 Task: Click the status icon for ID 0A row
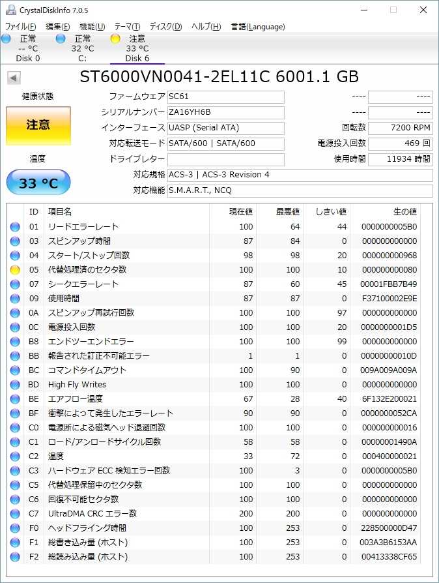[x=15, y=313]
